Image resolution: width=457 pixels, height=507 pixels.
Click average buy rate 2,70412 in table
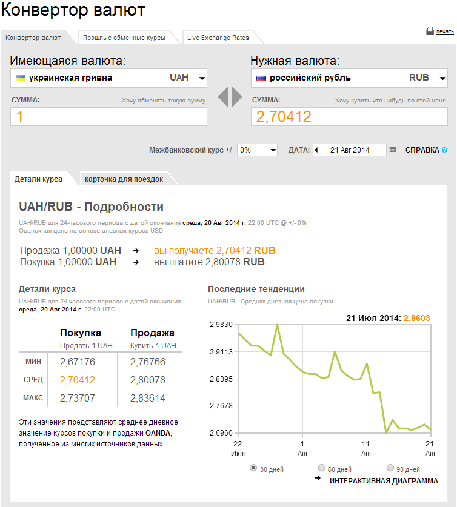pyautogui.click(x=78, y=380)
